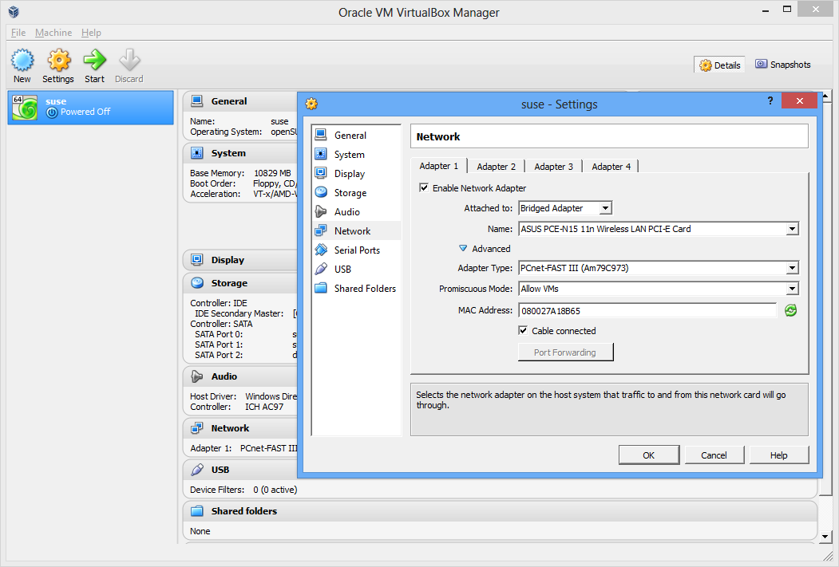This screenshot has height=567, width=839.
Task: Click the Storage section icon in details pane
Action: 197,282
